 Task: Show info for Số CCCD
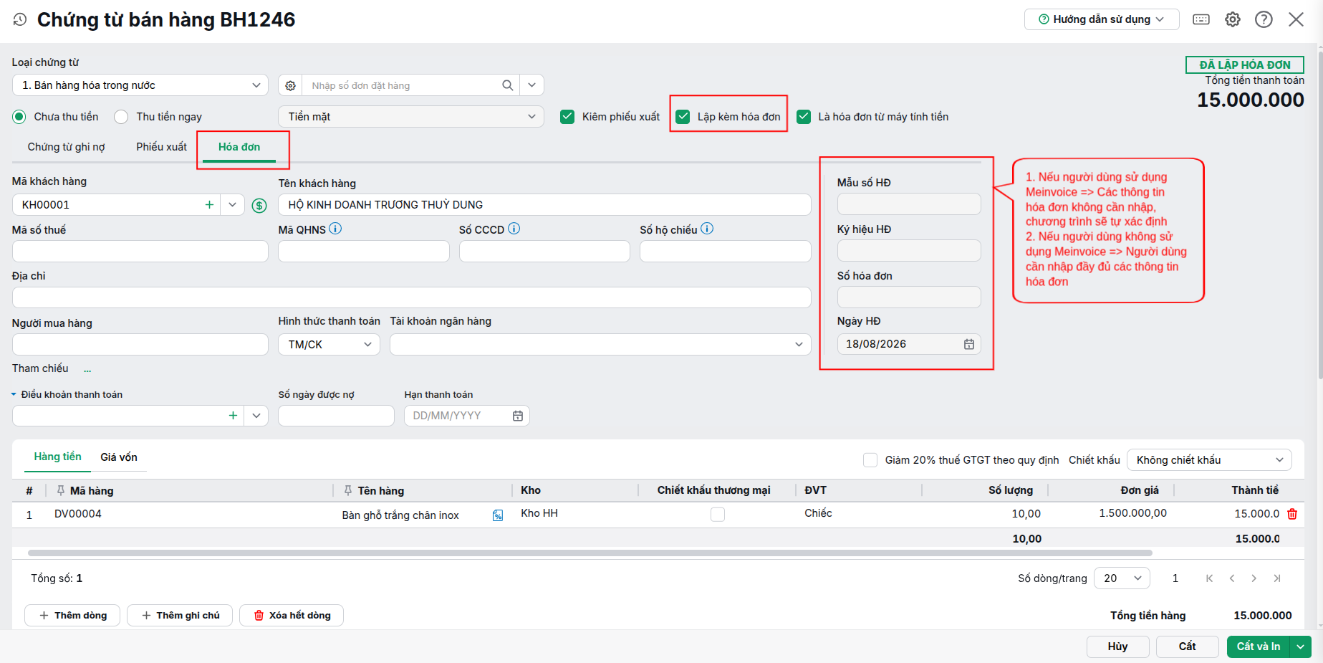(514, 229)
